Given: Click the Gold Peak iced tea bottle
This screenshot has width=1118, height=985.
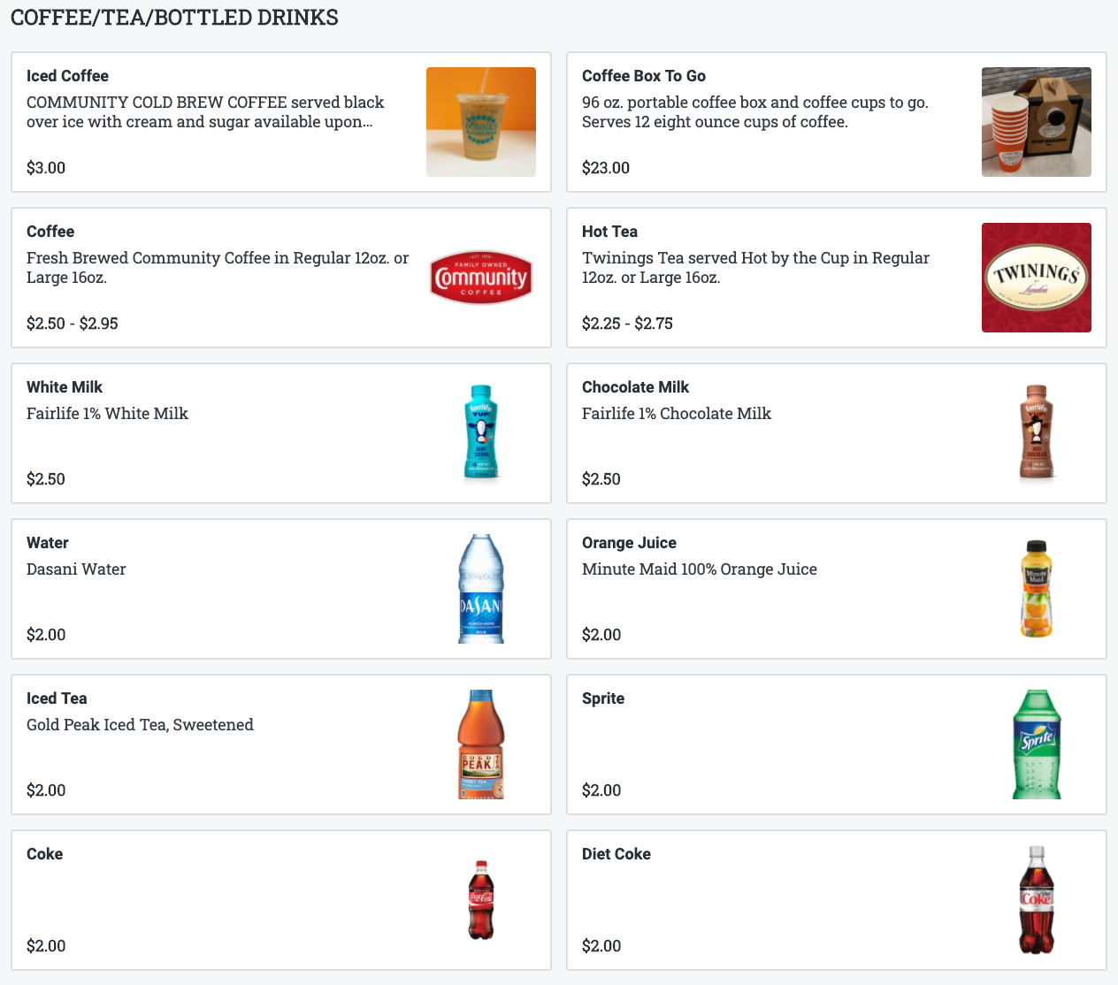Looking at the screenshot, I should click(480, 744).
